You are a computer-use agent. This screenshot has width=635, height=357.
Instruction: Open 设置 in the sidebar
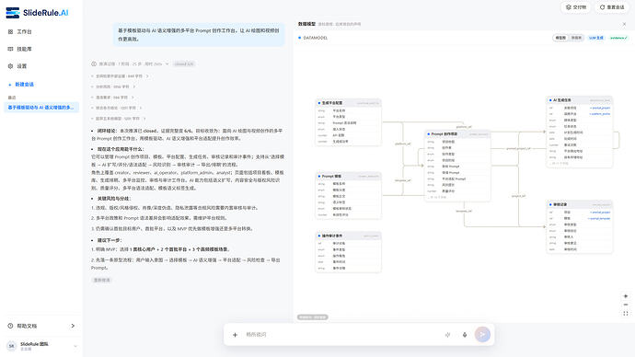point(22,66)
